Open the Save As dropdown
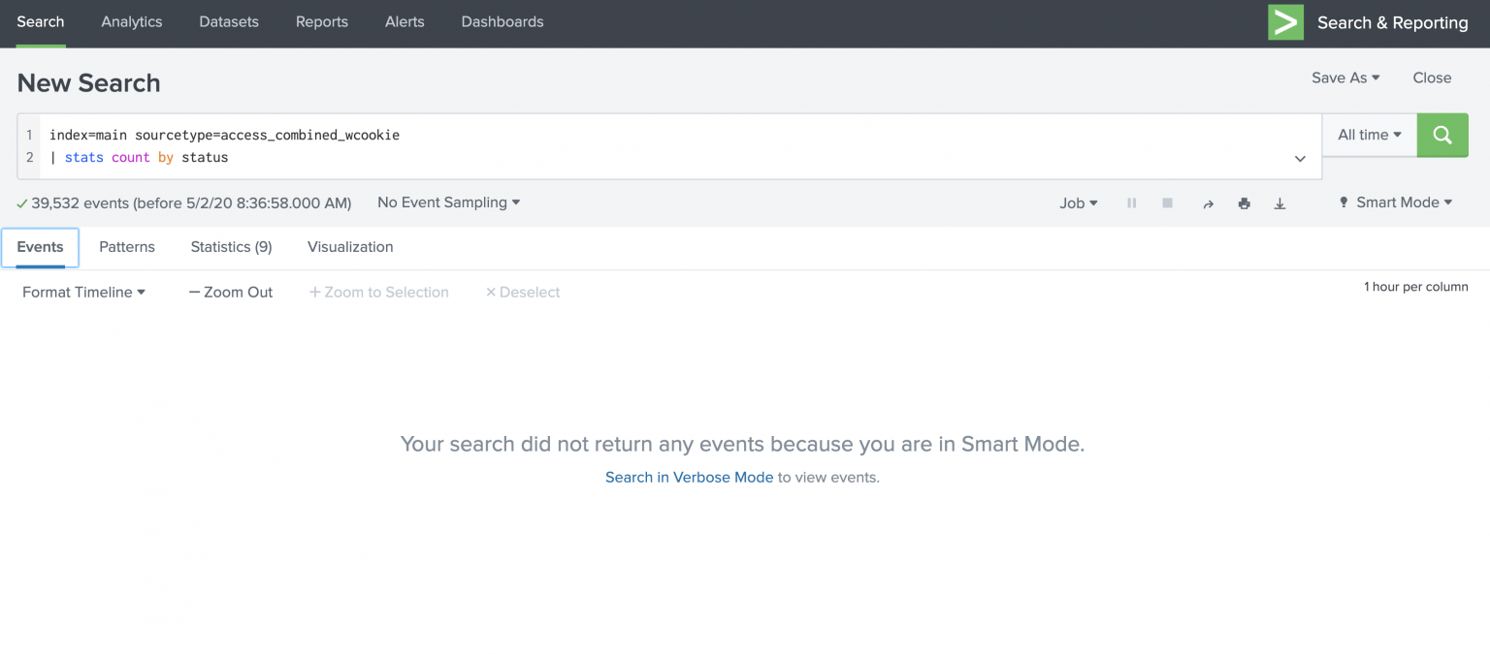Screen dimensions: 1490x654 point(1344,78)
